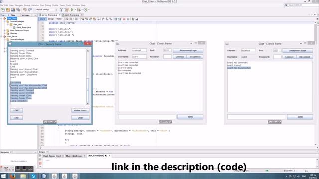
Task: Click Connect in user2 client frame
Action: tap(289, 57)
